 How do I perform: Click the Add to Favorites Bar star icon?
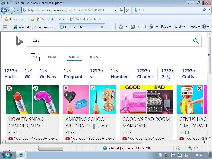pos(32,19)
